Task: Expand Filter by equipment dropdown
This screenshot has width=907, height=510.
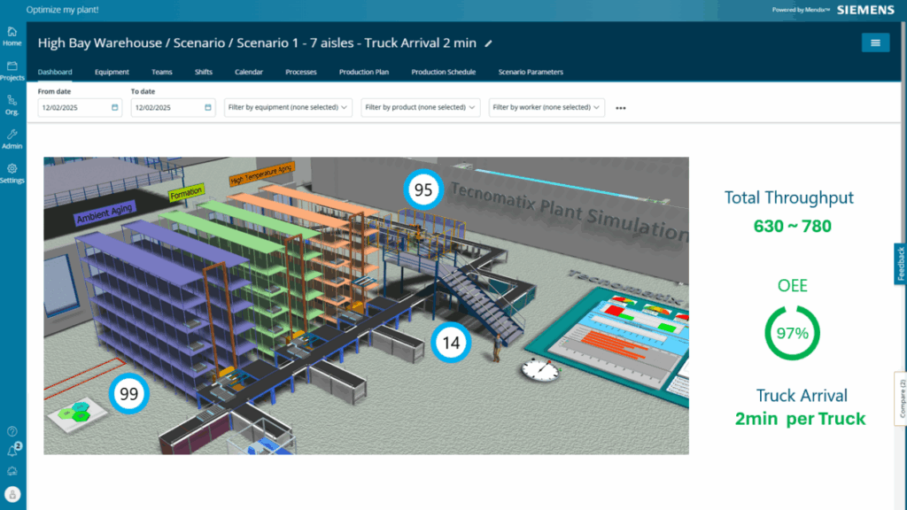Action: click(x=288, y=107)
